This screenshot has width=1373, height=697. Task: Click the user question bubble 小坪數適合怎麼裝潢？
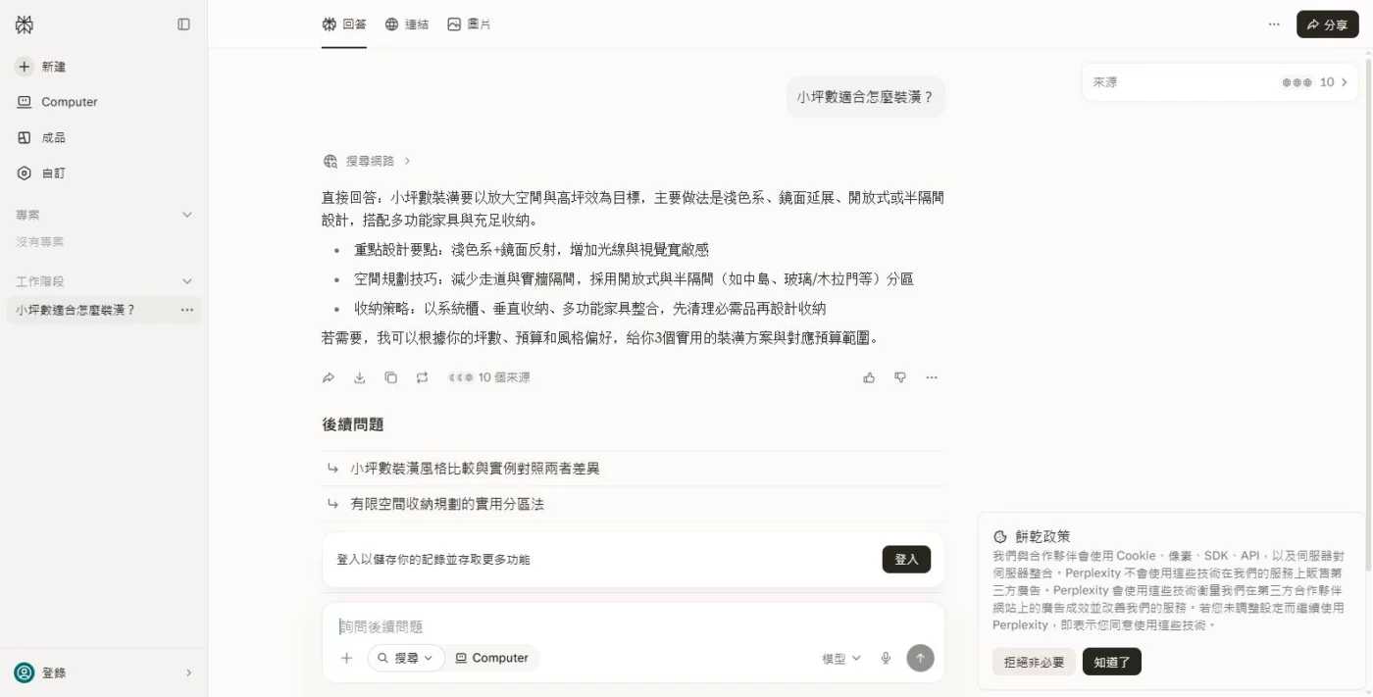tap(865, 97)
